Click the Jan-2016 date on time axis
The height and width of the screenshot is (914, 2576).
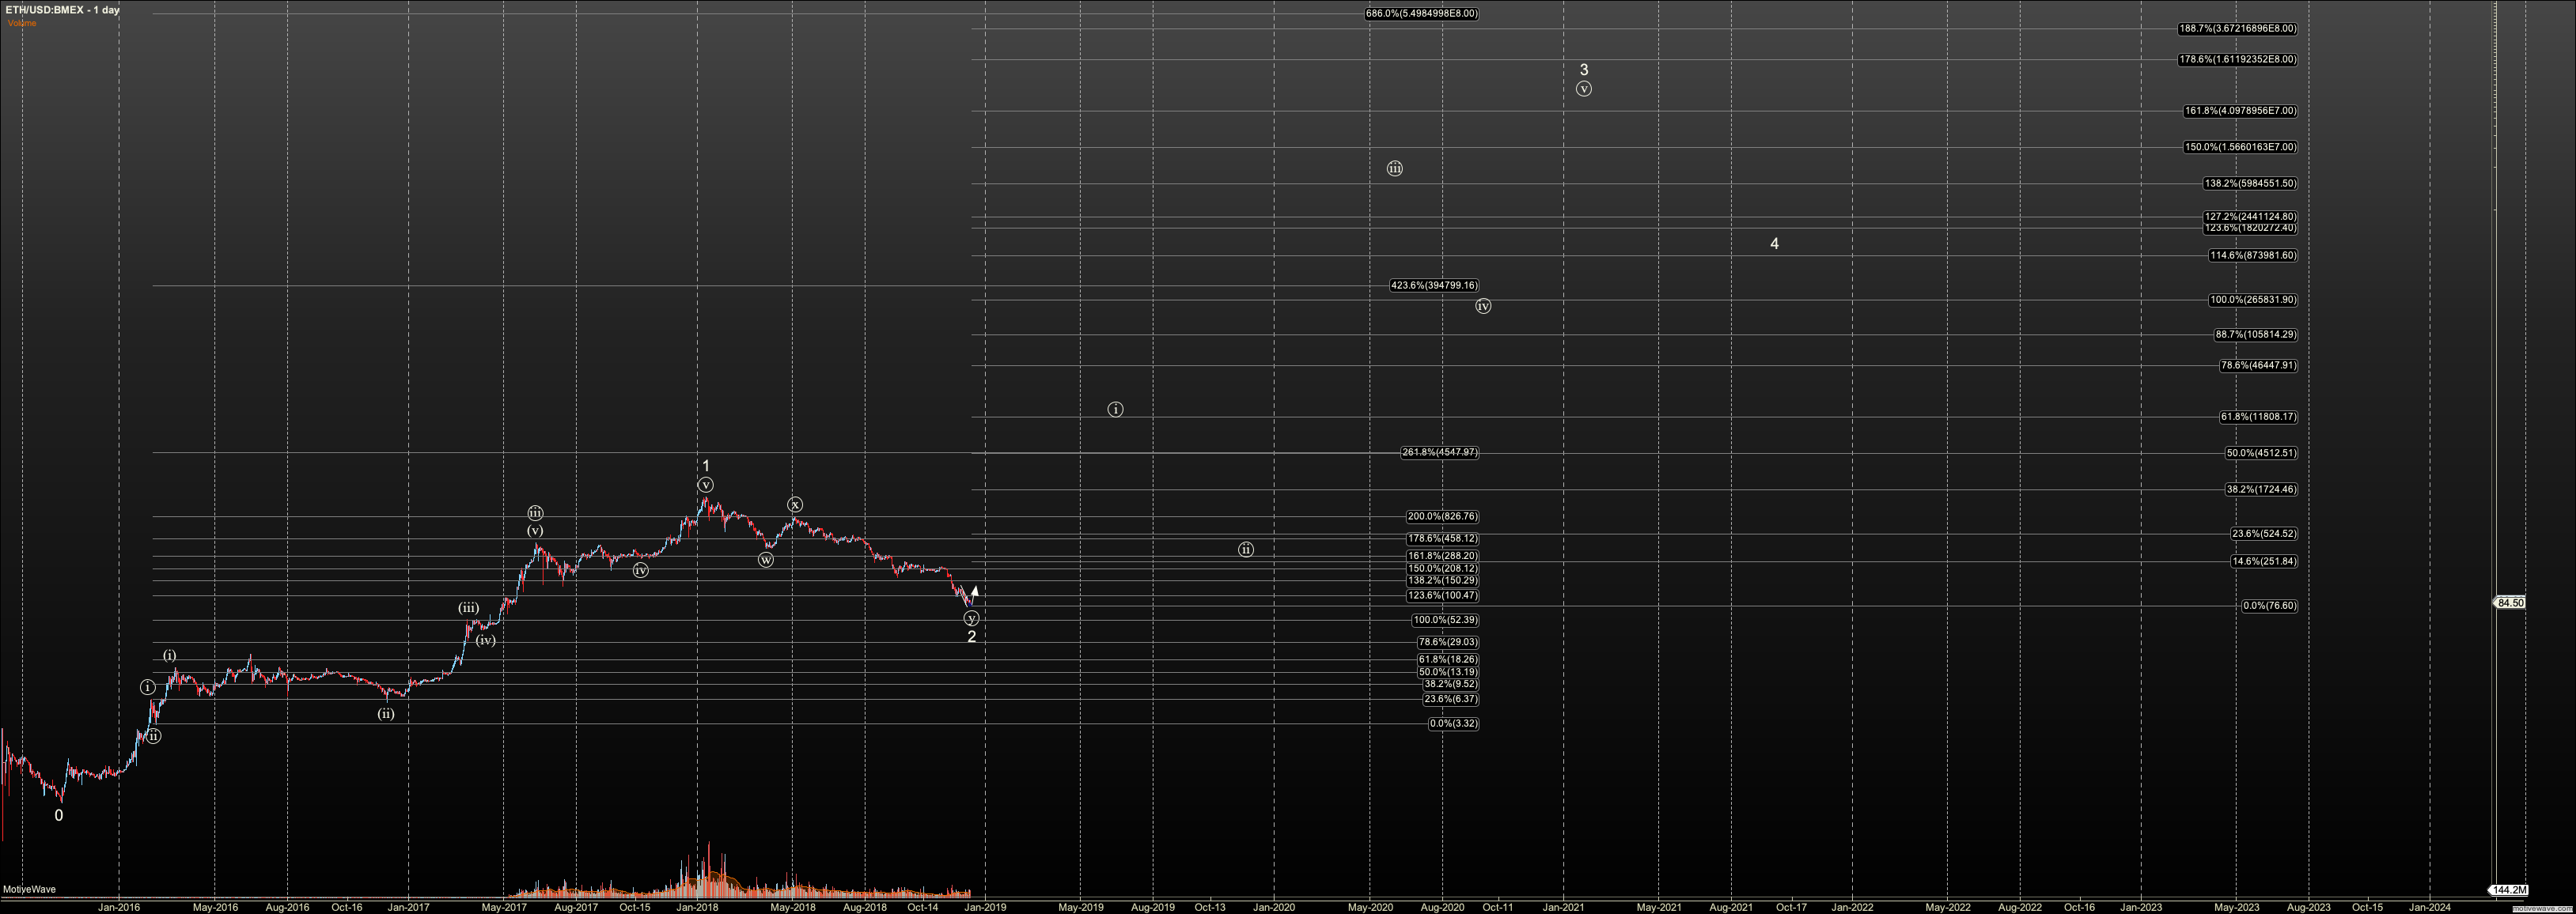point(119,907)
